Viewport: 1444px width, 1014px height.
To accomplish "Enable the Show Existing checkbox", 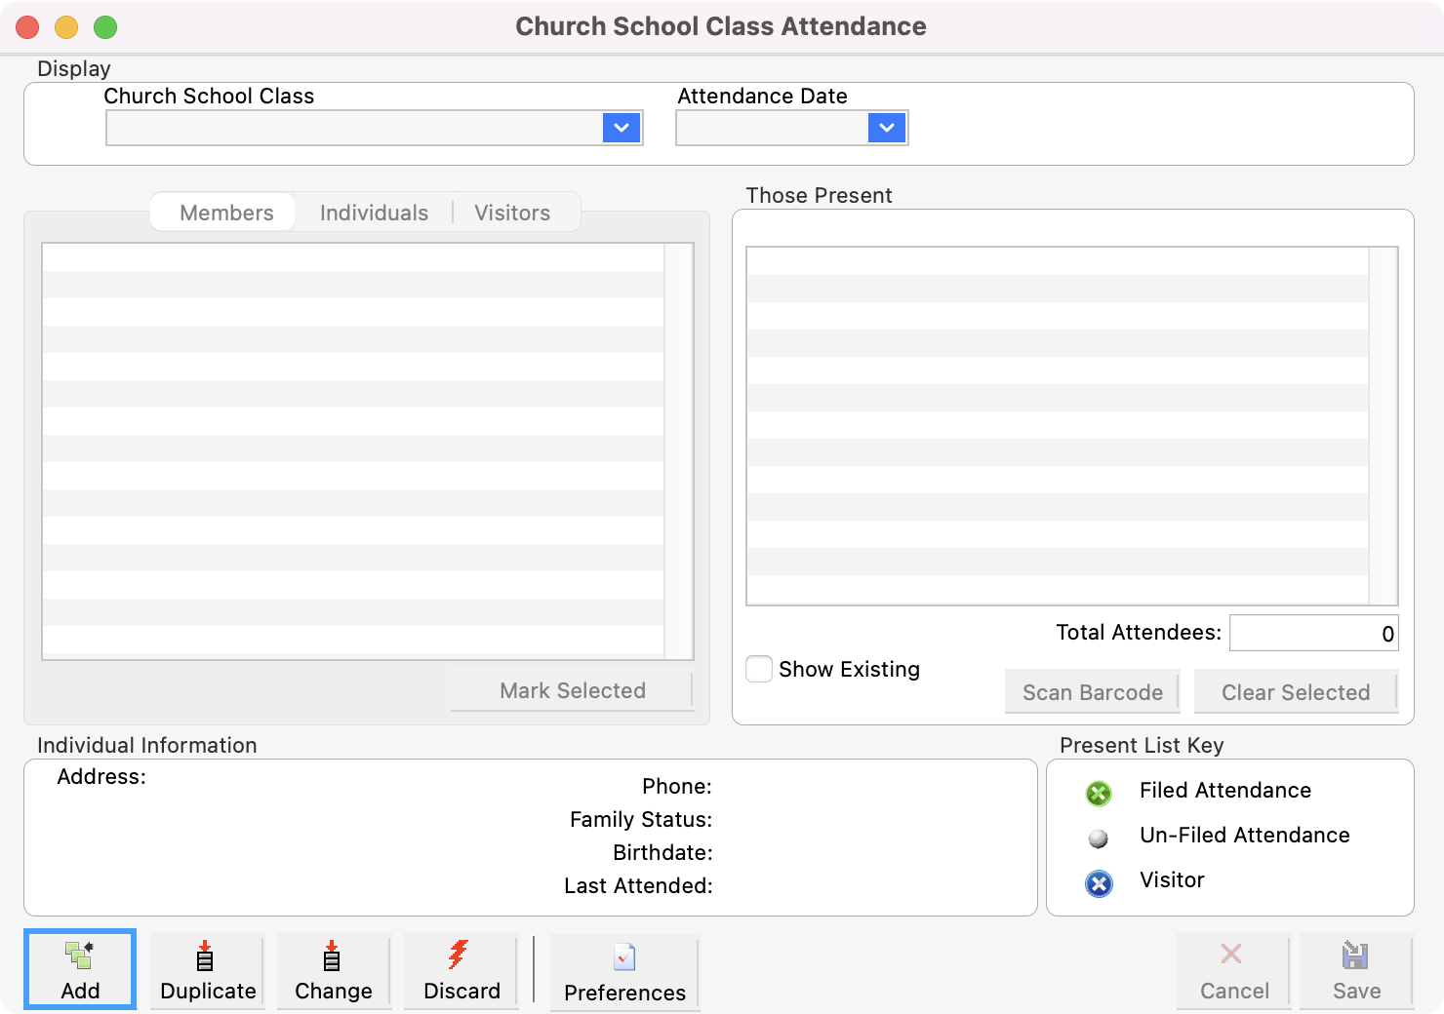I will click(x=758, y=669).
